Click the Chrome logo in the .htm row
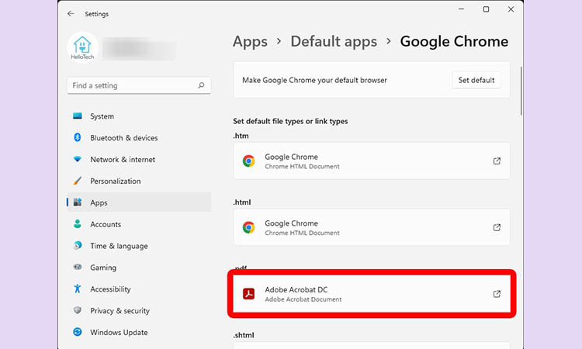Viewport: 582px width, 349px height. (x=248, y=161)
